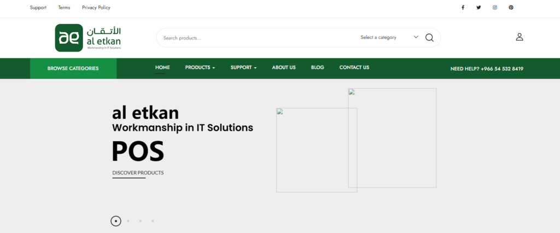
Task: Expand the Products menu dropdown
Action: [x=200, y=68]
